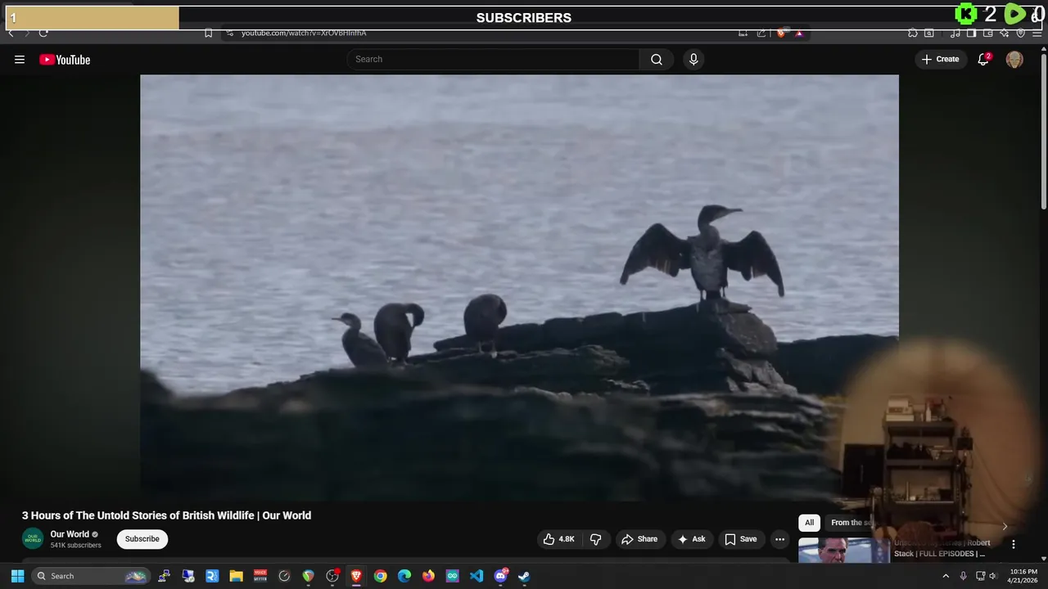Click the Share button
The image size is (1048, 589).
pos(639,539)
